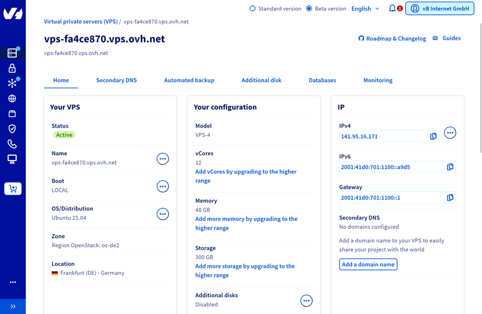Switch to the Automated backup tab
Image resolution: width=482 pixels, height=314 pixels.
pyautogui.click(x=189, y=80)
